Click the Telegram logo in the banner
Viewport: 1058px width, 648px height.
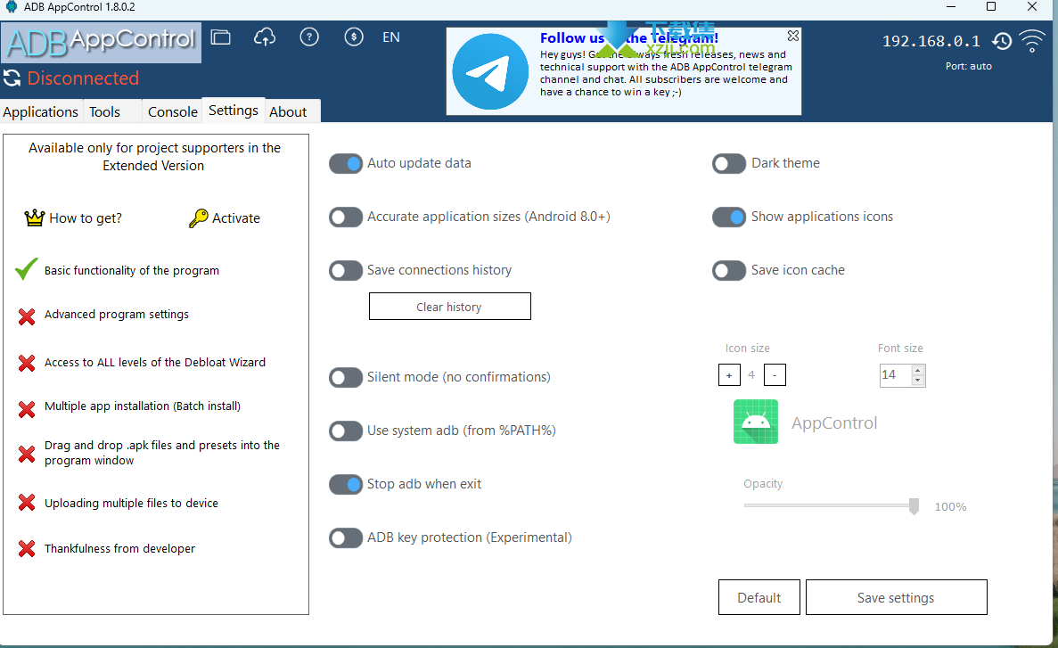point(490,71)
